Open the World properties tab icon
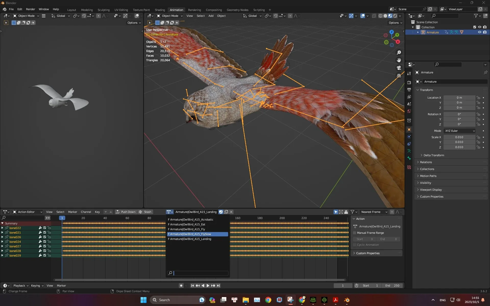 [409, 111]
